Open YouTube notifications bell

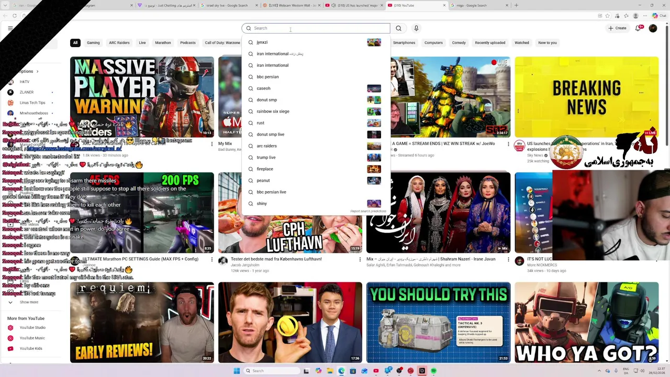[638, 28]
